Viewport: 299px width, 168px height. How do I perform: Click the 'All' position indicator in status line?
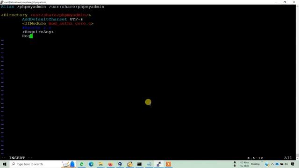288,158
